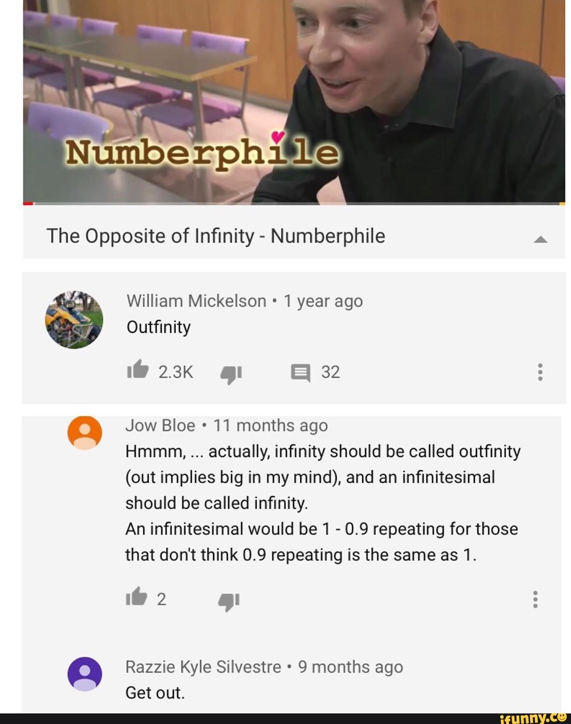Dislike Jow Bloe's reply
Viewport: 571px width, 724px height.
[x=229, y=601]
